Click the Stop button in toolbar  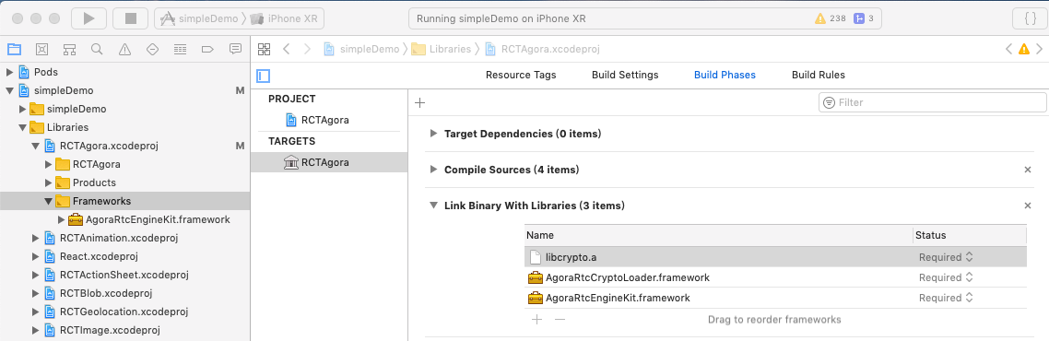point(131,18)
